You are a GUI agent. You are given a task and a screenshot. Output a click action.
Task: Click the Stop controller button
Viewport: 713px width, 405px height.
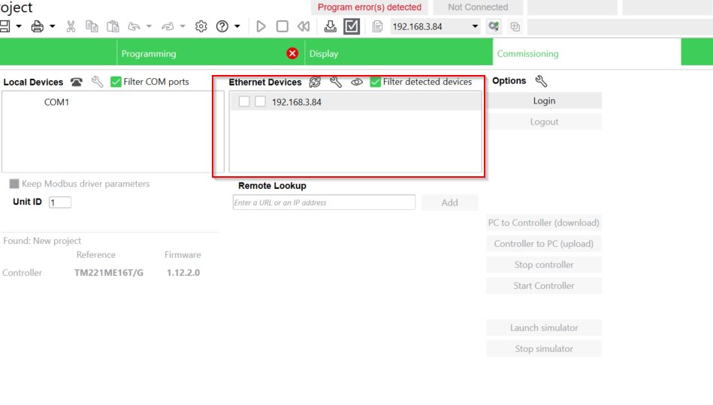[544, 265]
